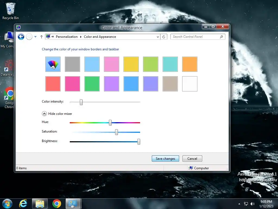Viewport: 278px width, 209px height.
Task: Click the Color intensity slider handle
Action: [81, 102]
